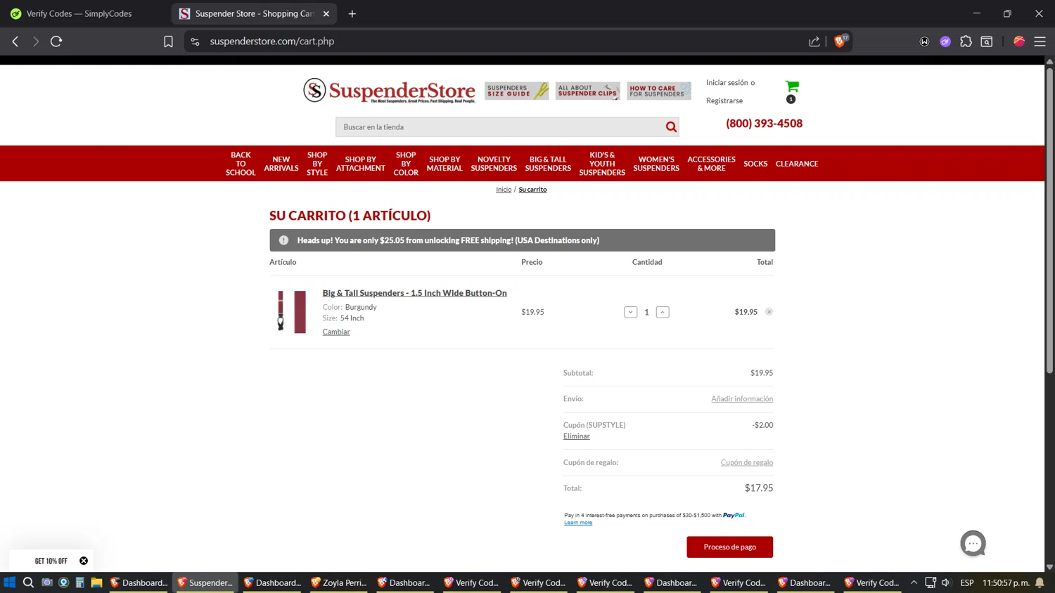Open Accessories & More menu
The width and height of the screenshot is (1055, 593).
tap(711, 164)
